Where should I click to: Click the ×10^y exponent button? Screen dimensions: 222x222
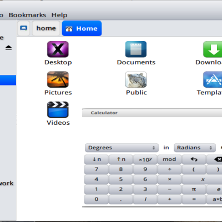(145, 159)
